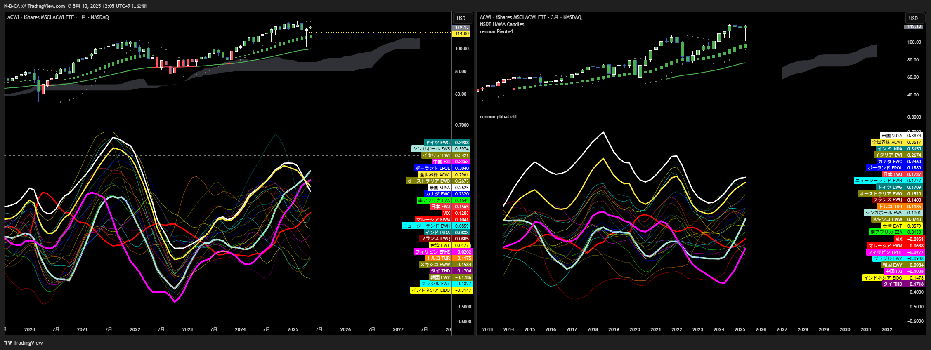This screenshot has width=931, height=350.
Task: Click タイ THD label in right chart
Action: click(x=893, y=284)
